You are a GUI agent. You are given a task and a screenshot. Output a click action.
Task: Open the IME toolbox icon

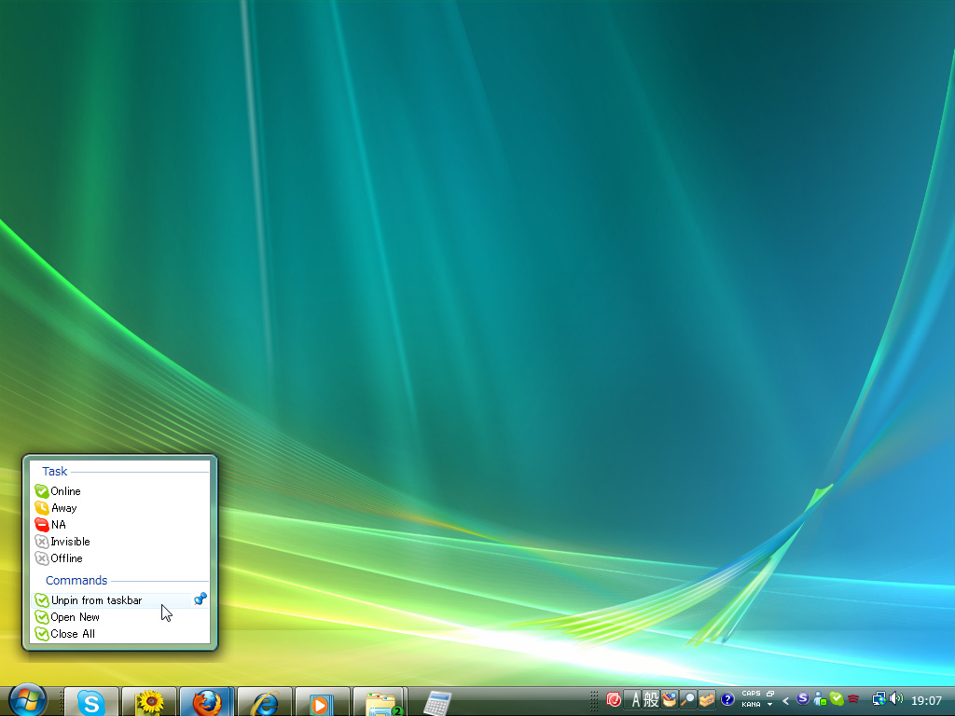click(707, 699)
